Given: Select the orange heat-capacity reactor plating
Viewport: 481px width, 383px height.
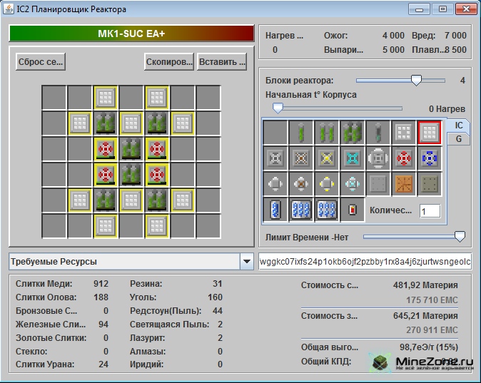Looking at the screenshot, I should point(404,183).
